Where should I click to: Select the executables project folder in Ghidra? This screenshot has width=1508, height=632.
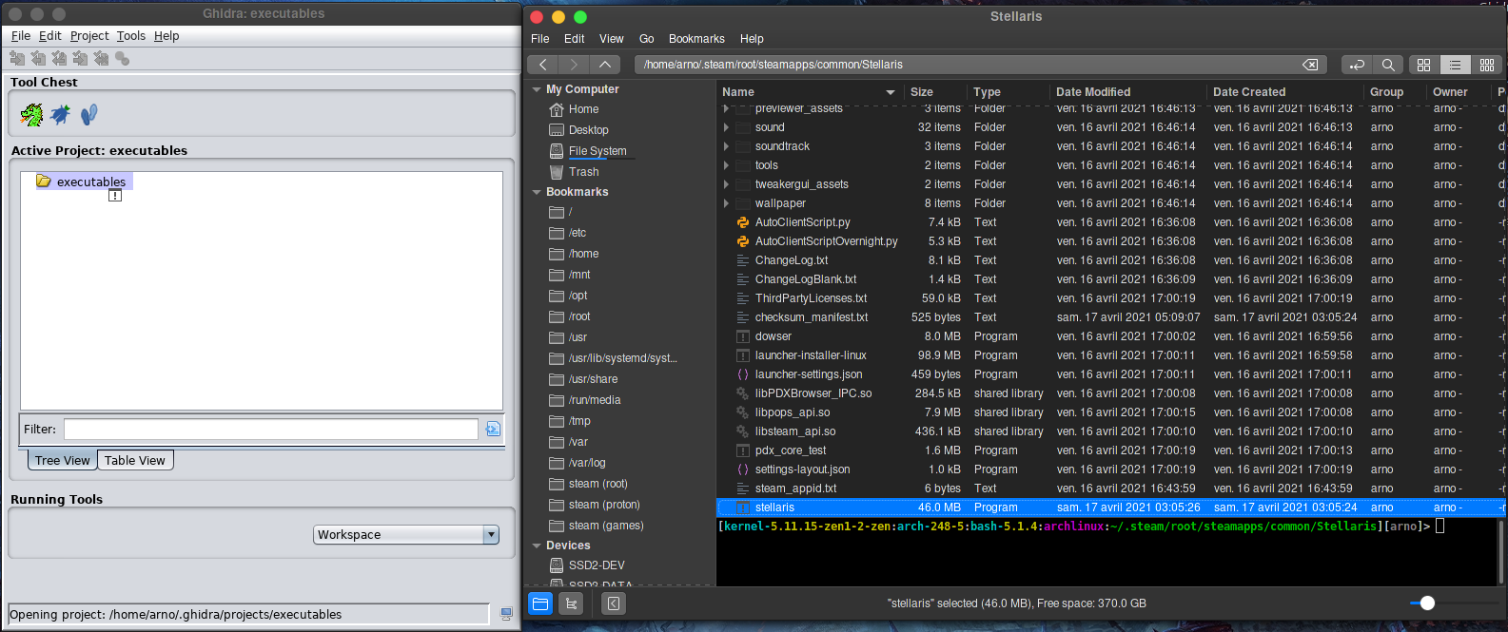pos(82,182)
